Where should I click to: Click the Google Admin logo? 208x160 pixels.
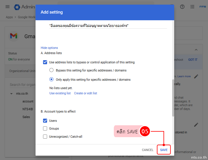(x=17, y=7)
